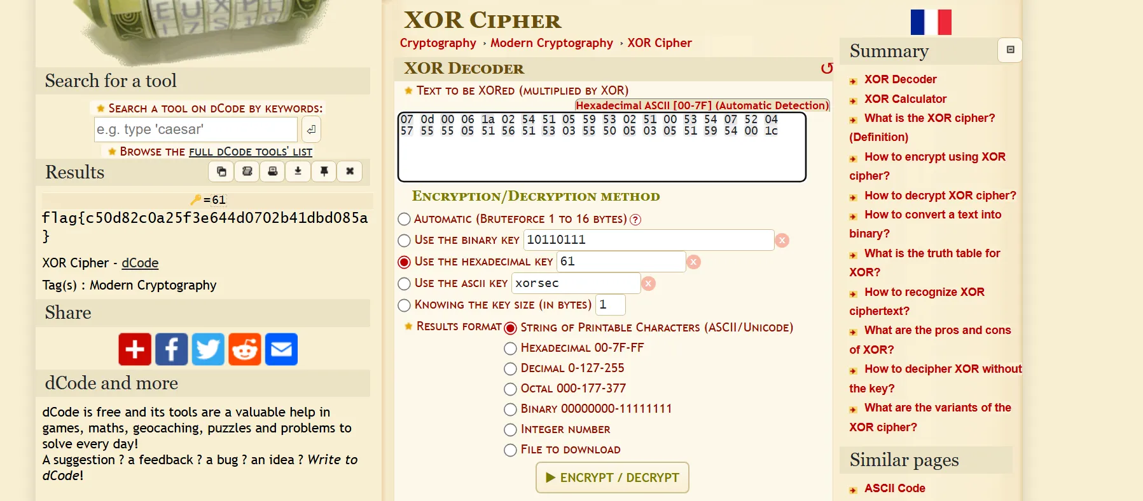
Task: Set results format to Hexadecimal 00-7F-FF
Action: pos(510,348)
